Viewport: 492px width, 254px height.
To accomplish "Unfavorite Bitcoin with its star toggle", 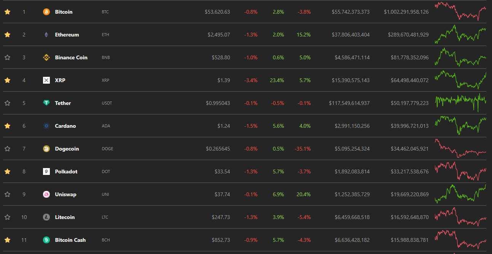I will [x=7, y=12].
